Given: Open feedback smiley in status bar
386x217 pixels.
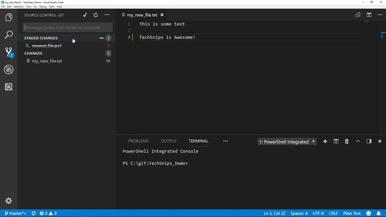Looking at the screenshot, I should coord(369,213).
